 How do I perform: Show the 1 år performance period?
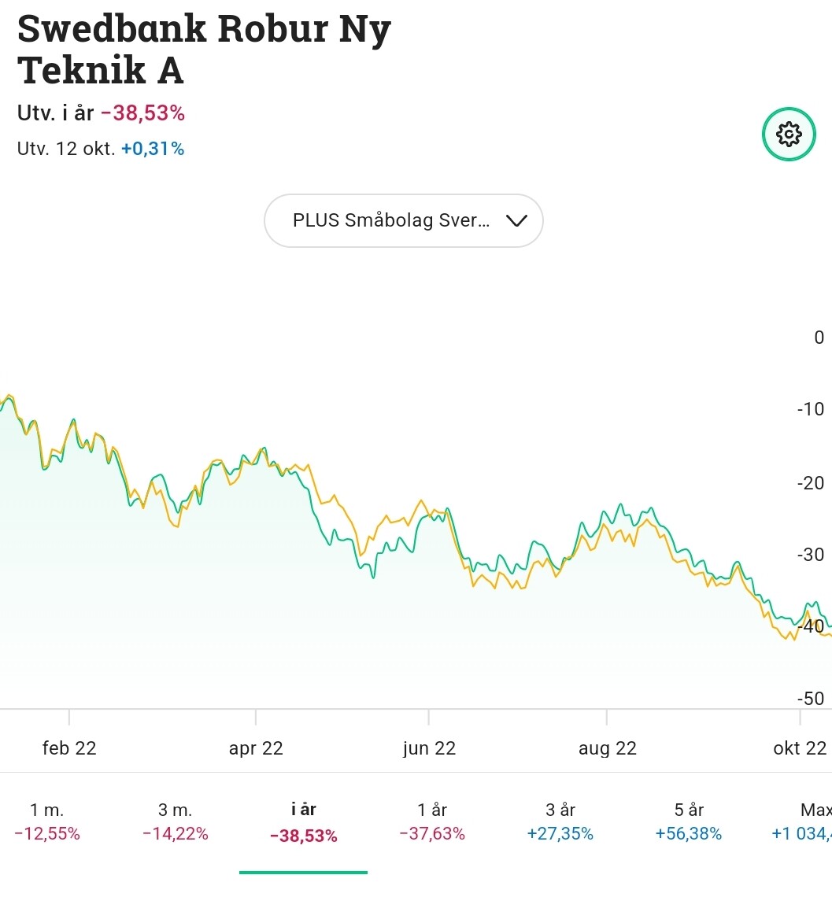[x=432, y=821]
